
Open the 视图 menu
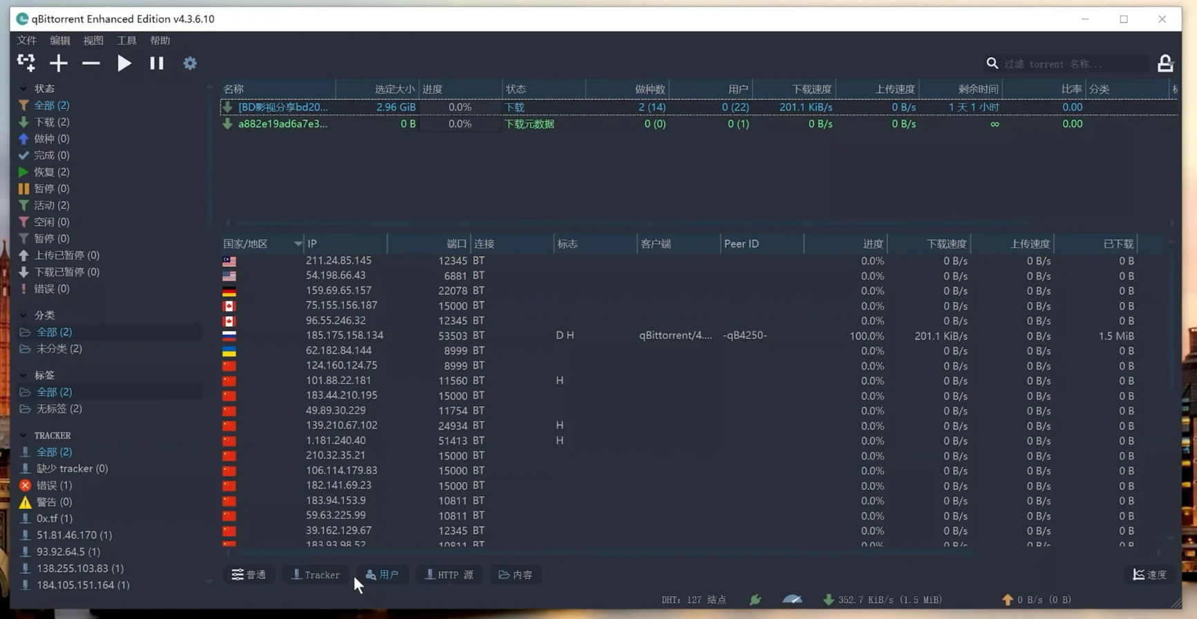point(93,40)
